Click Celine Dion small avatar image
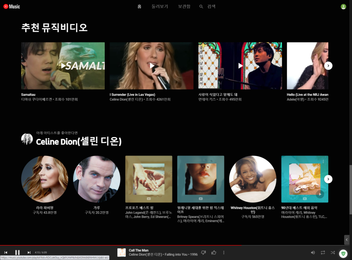 (27, 139)
